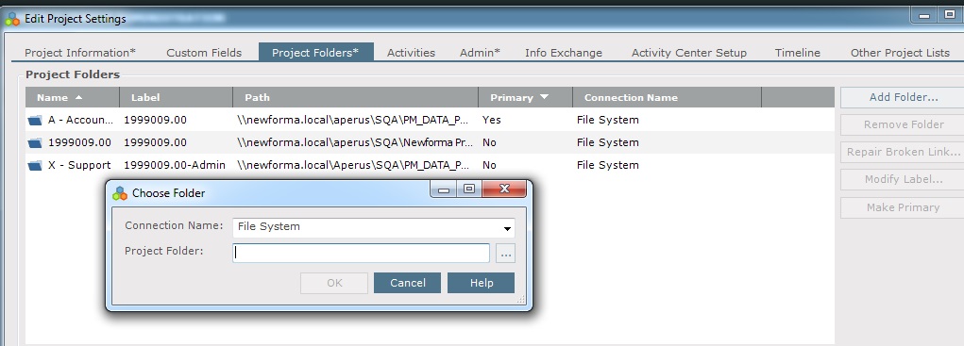Open the Activities tab
Screen dimensions: 964x346
coord(412,53)
